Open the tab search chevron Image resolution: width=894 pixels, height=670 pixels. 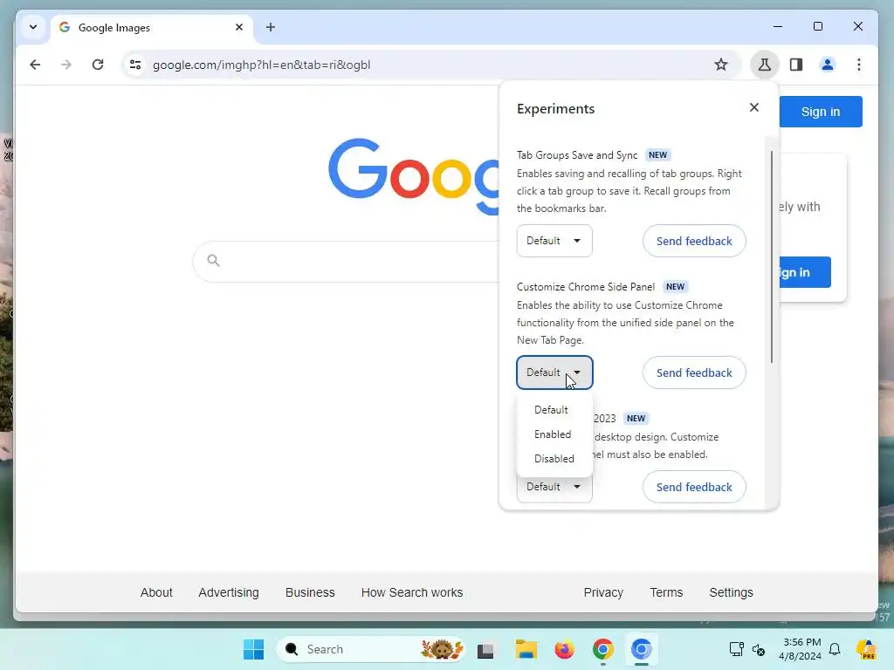[33, 27]
